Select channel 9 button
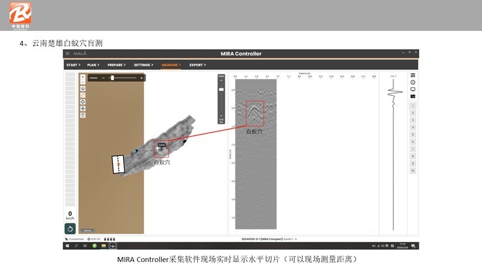 [x=413, y=163]
